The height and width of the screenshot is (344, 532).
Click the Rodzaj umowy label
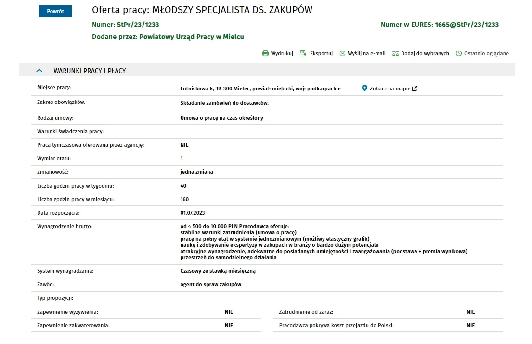(55, 118)
